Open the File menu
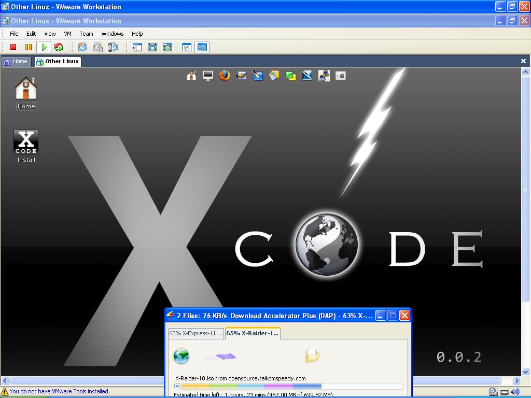This screenshot has height=398, width=531. point(14,34)
